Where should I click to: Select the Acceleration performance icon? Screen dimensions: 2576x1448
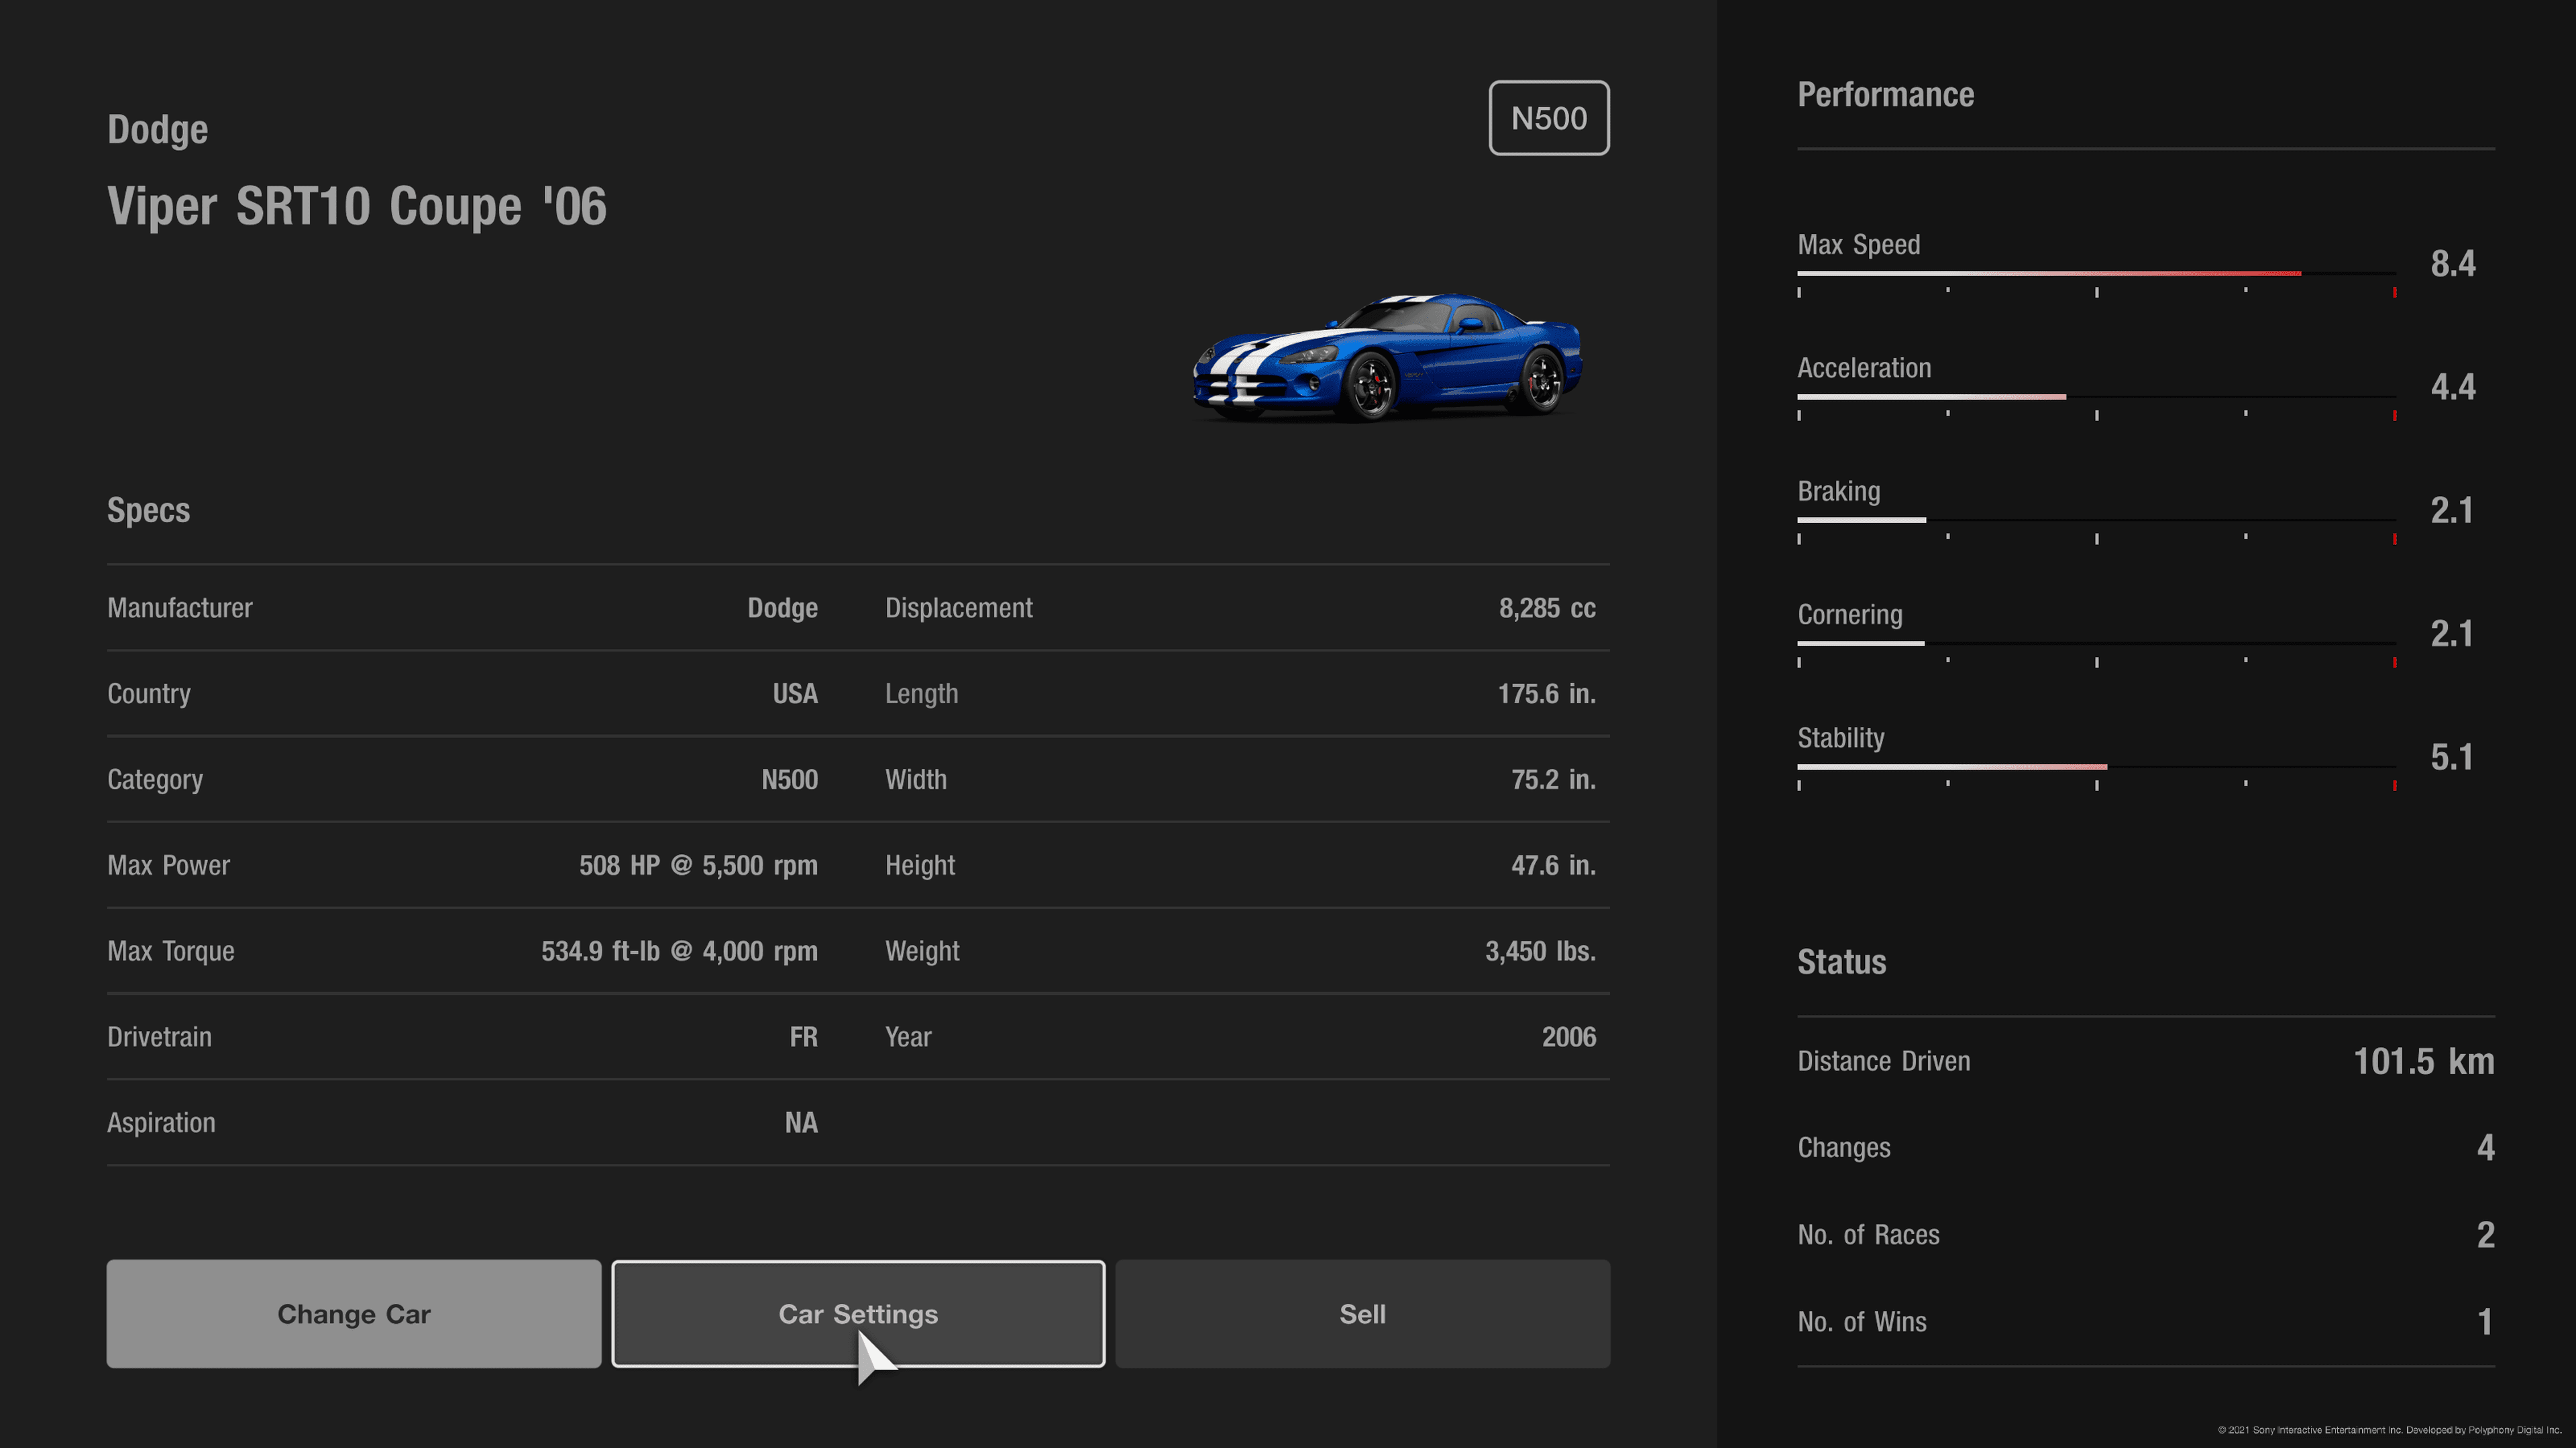[1865, 368]
